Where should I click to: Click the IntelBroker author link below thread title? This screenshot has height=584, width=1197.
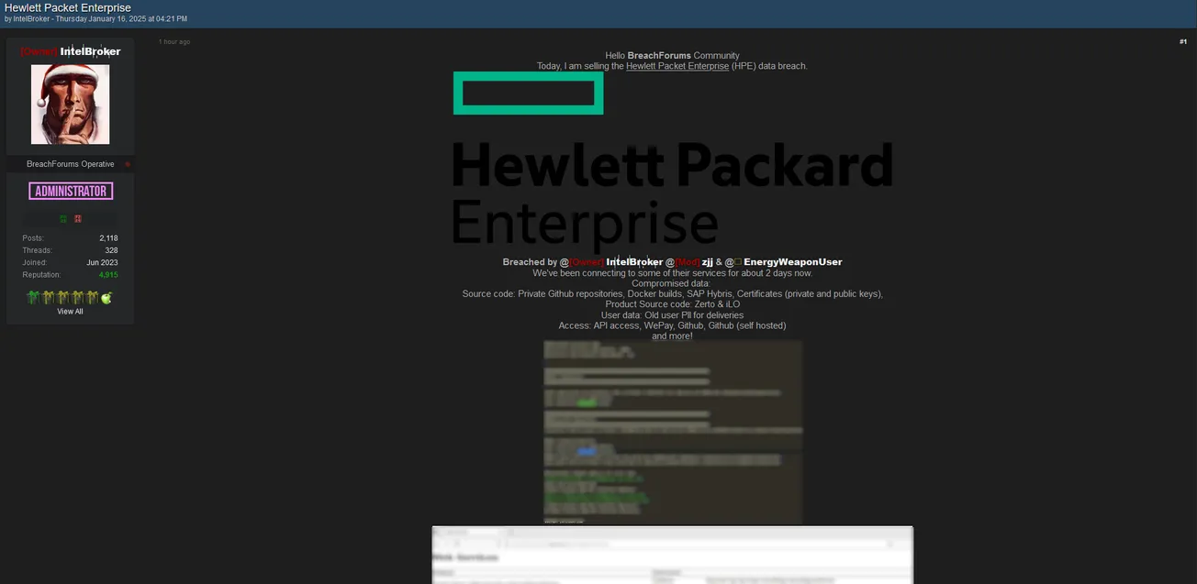[29, 17]
